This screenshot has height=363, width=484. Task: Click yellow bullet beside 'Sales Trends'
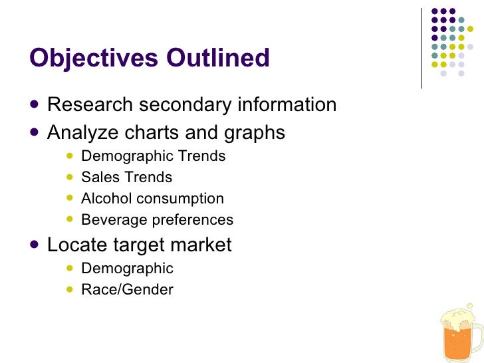click(70, 177)
